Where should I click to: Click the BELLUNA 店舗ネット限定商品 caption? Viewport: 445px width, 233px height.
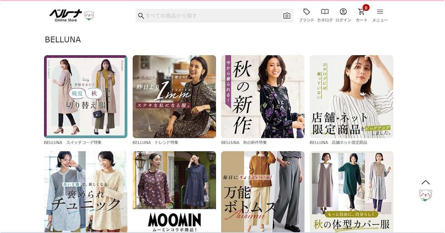(x=338, y=142)
